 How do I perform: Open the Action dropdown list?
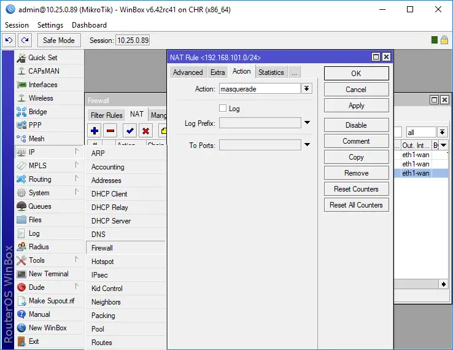[x=306, y=88]
